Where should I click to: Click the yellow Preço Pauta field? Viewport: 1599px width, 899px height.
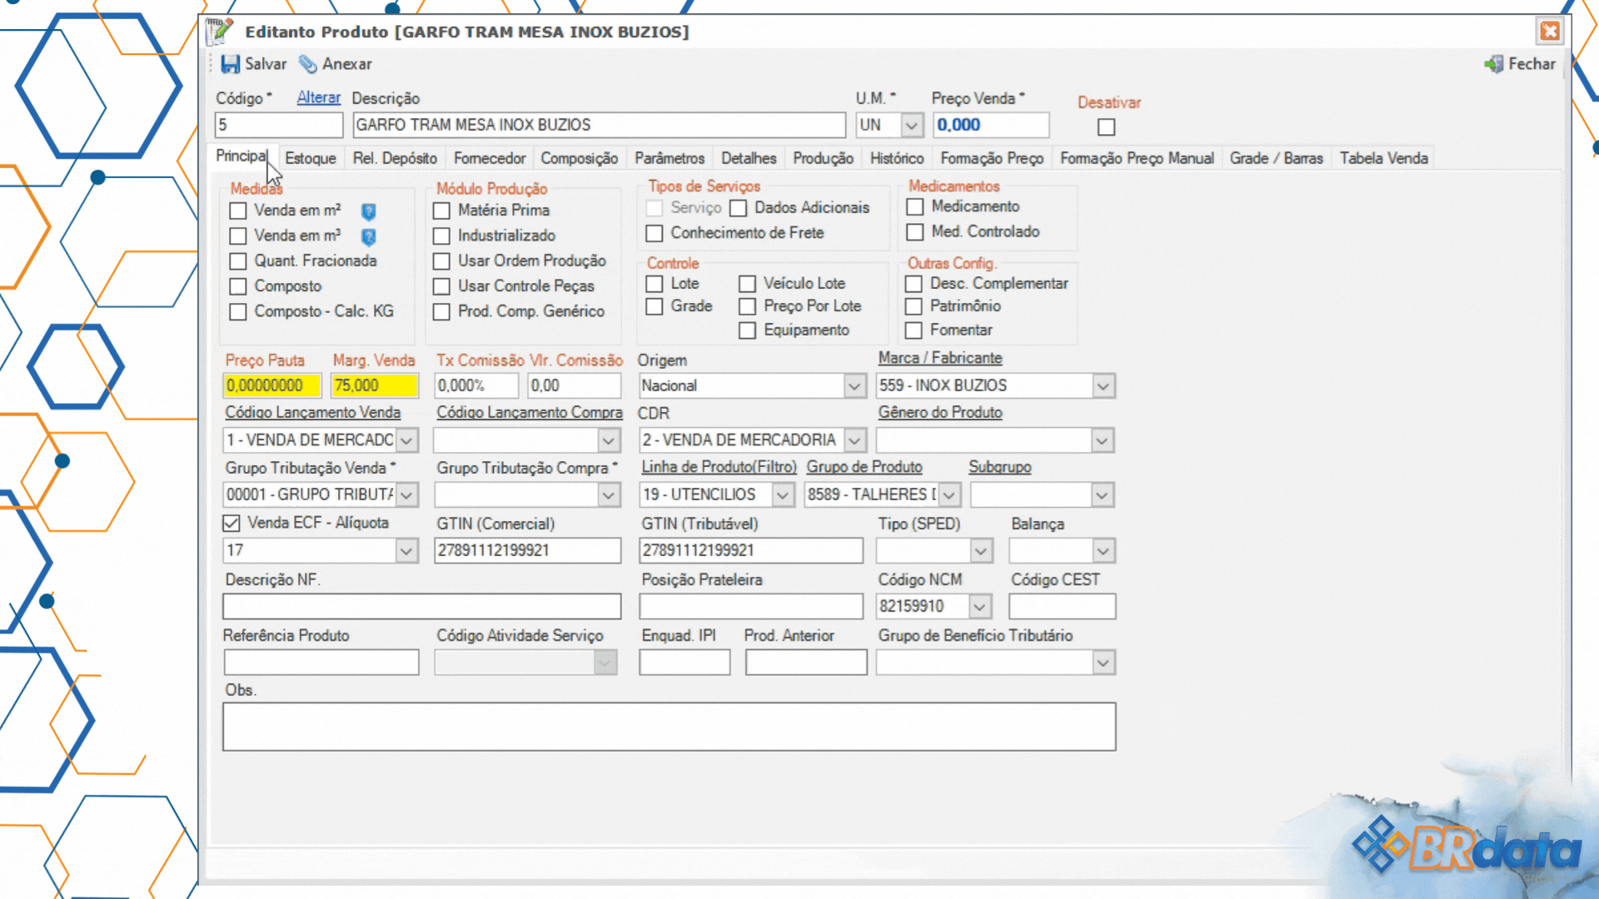point(271,385)
